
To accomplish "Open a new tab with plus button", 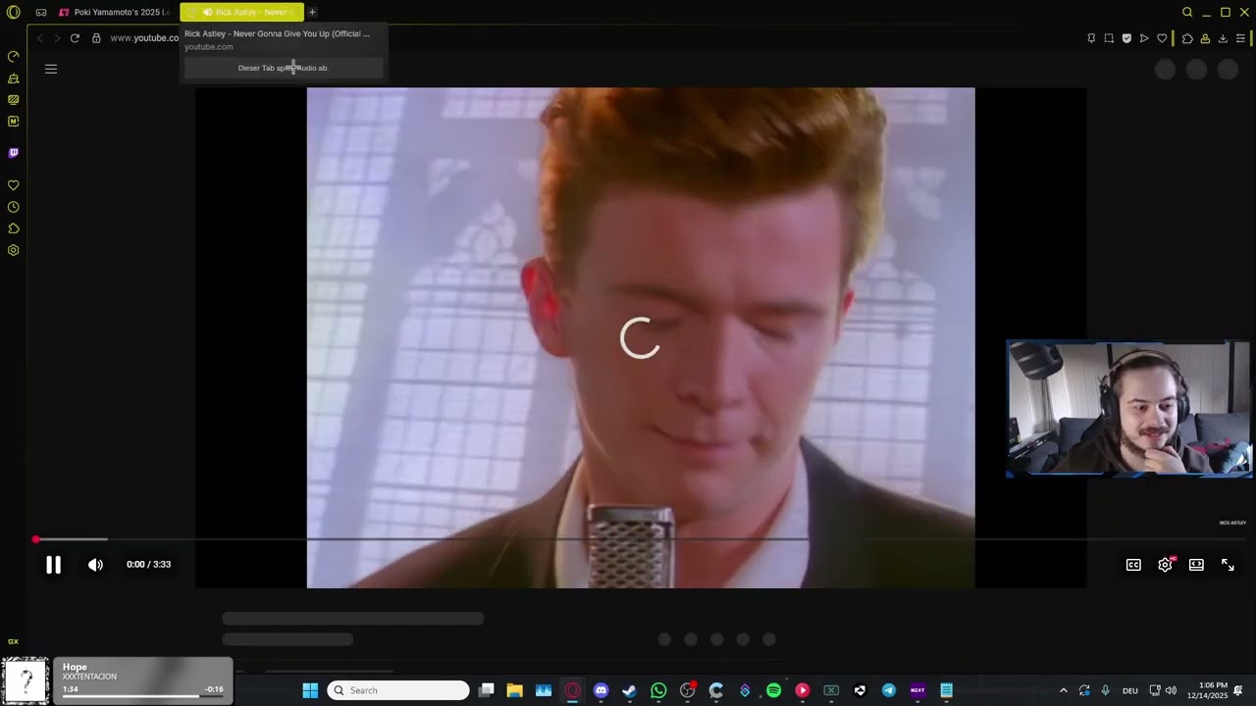I will click(x=312, y=12).
